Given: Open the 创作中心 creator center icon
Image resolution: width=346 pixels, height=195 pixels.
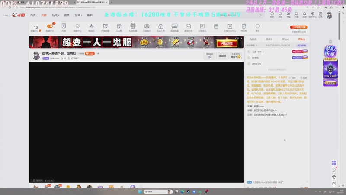Looking at the screenshot, I should point(312,15).
